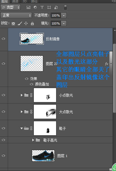Open the 正常 blend mode dropdown
The image size is (116, 171).
pos(16,15)
